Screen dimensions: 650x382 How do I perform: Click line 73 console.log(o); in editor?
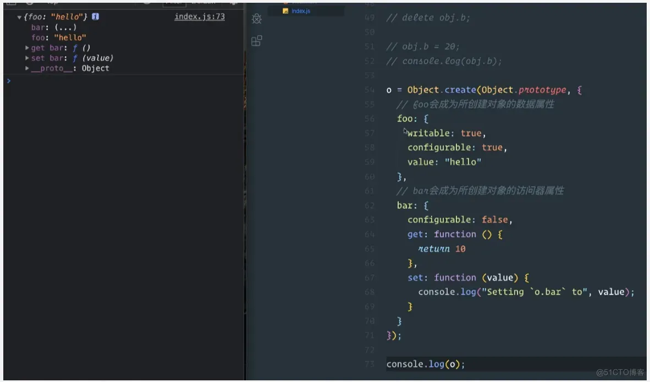(425, 364)
